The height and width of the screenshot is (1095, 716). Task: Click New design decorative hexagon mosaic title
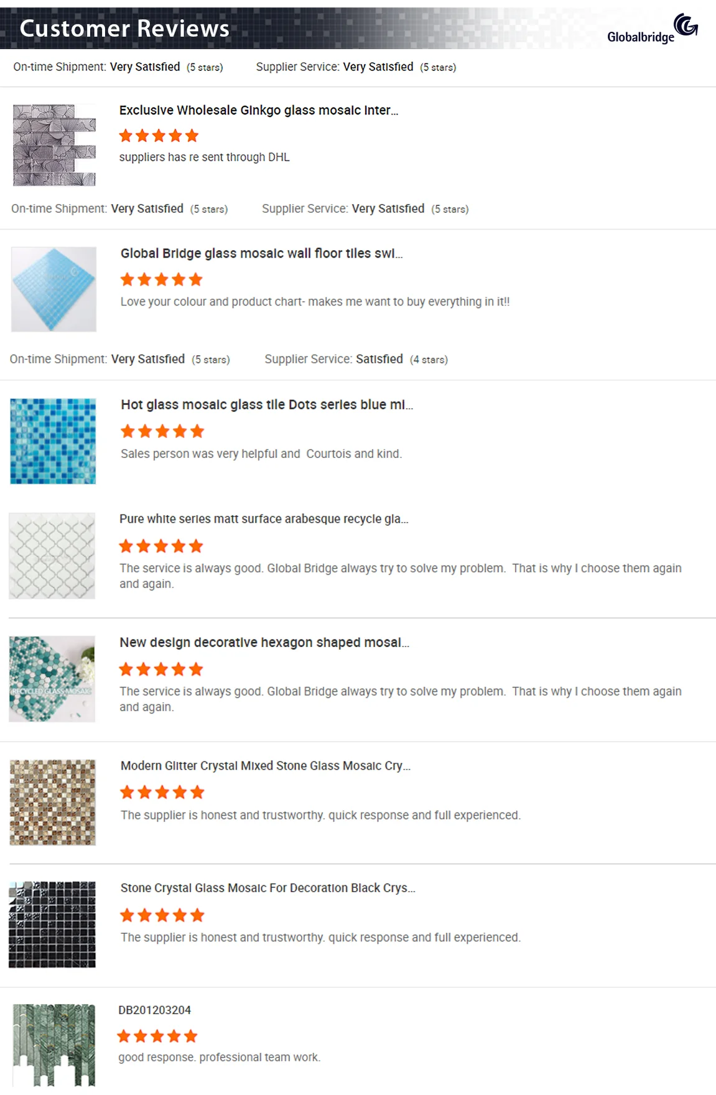pos(264,642)
